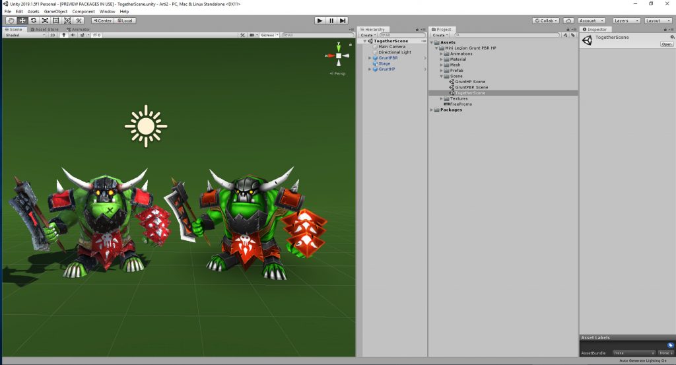
Task: Open the Component menu
Action: (83, 12)
